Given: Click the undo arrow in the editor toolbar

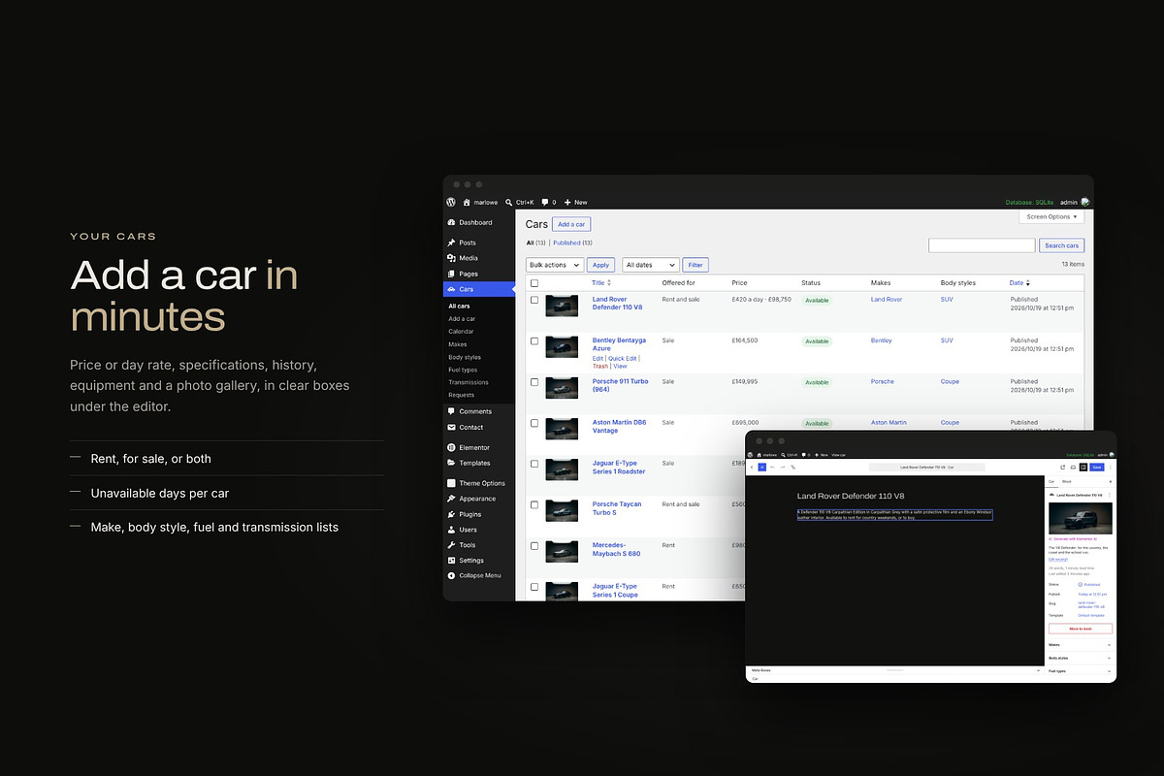Looking at the screenshot, I should tap(772, 467).
